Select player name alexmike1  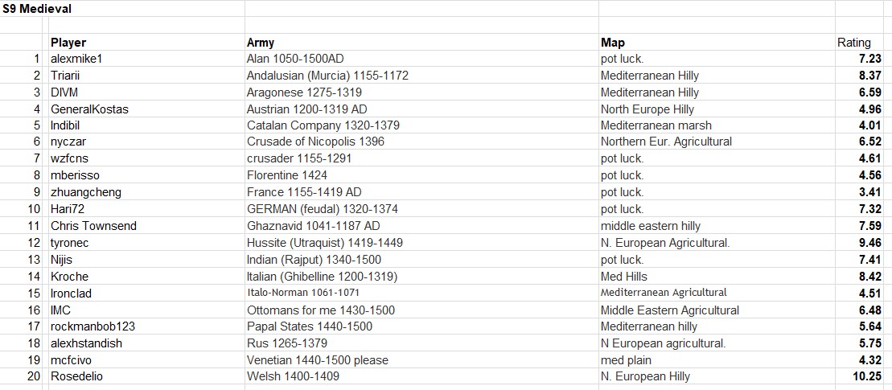pyautogui.click(x=76, y=59)
